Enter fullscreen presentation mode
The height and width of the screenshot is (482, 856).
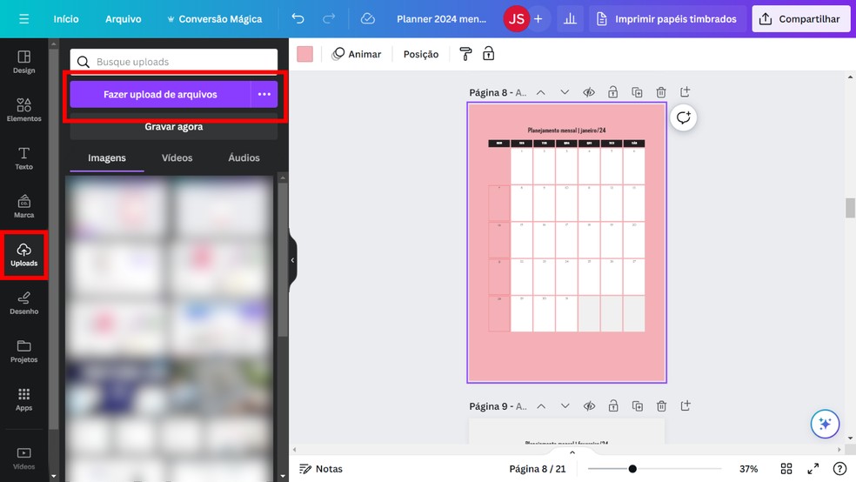click(813, 468)
